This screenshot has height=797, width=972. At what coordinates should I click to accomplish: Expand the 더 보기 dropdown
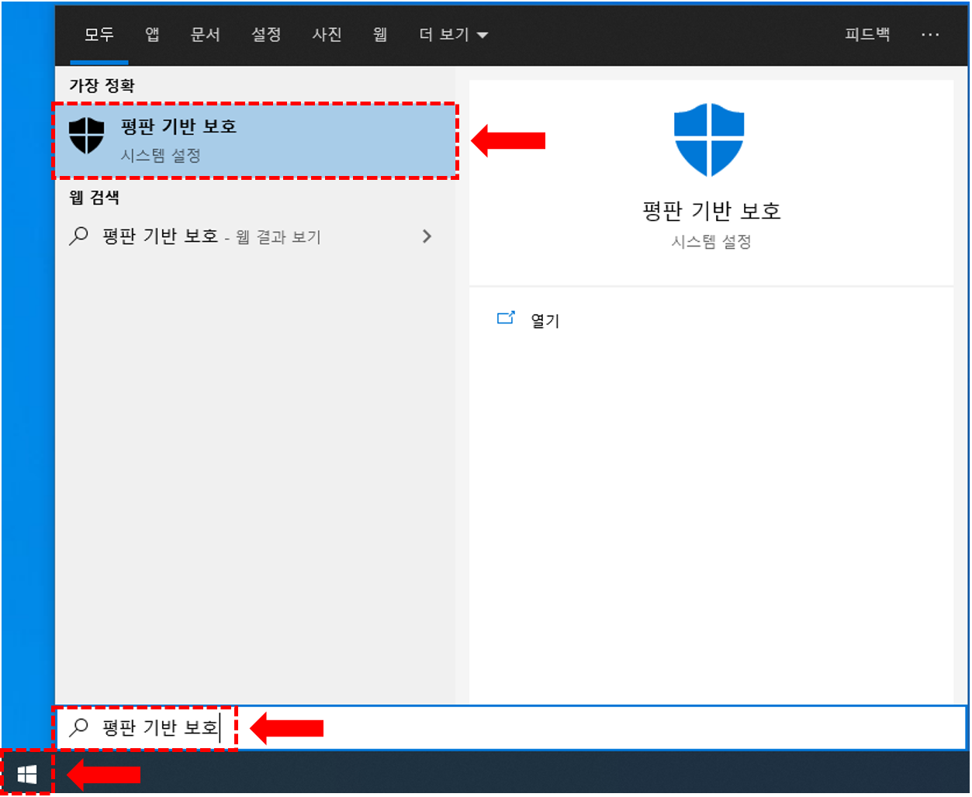pyautogui.click(x=454, y=35)
